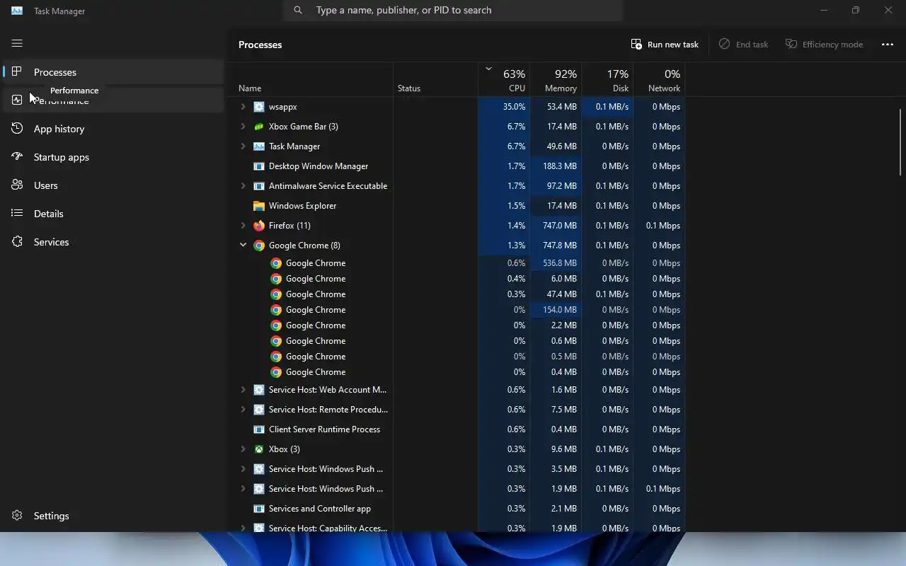Click the Task Manager process row icon
Viewport: 906px width, 566px height.
(259, 146)
